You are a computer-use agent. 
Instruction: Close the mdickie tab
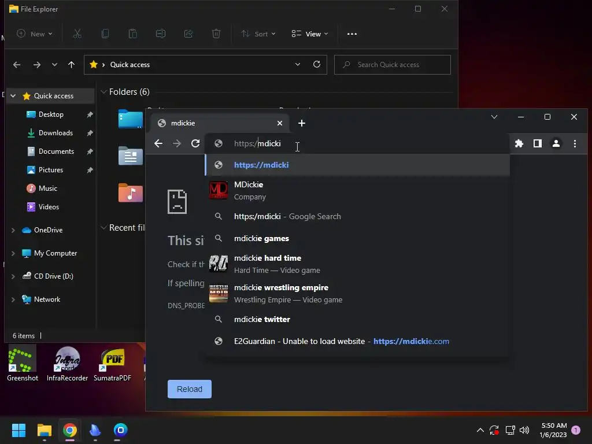(280, 123)
